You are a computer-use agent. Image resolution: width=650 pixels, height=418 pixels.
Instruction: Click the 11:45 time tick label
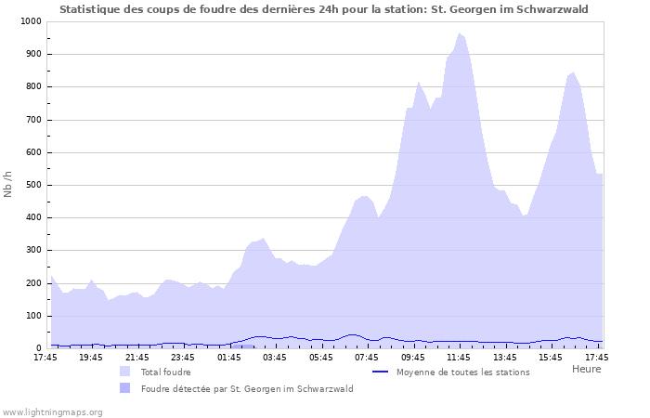point(459,357)
